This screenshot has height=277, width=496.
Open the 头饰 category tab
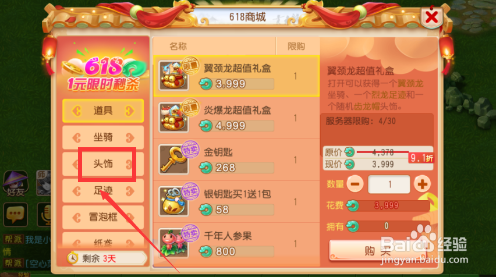tap(103, 164)
